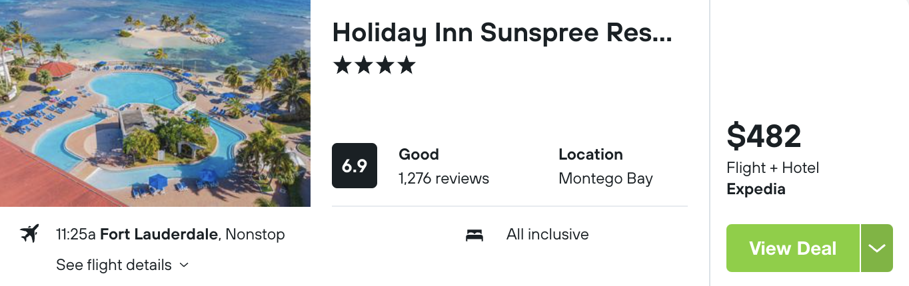The width and height of the screenshot is (909, 286).
Task: Click the resort pool photo thumbnail
Action: coord(155,103)
